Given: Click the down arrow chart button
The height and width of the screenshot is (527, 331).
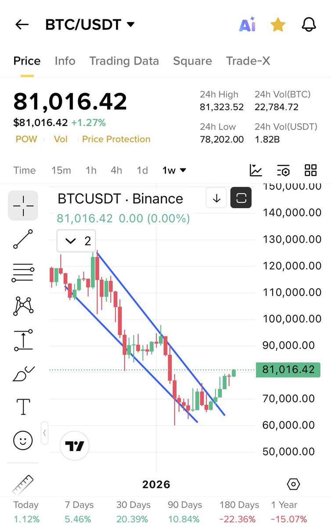Looking at the screenshot, I should pyautogui.click(x=216, y=199).
